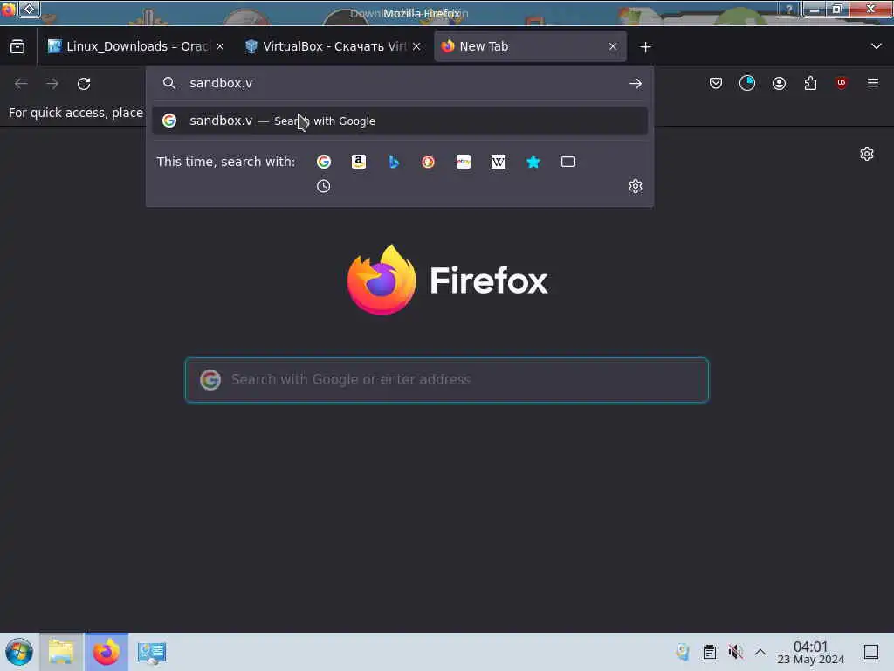Close the VirtualBox tab

pos(416,47)
